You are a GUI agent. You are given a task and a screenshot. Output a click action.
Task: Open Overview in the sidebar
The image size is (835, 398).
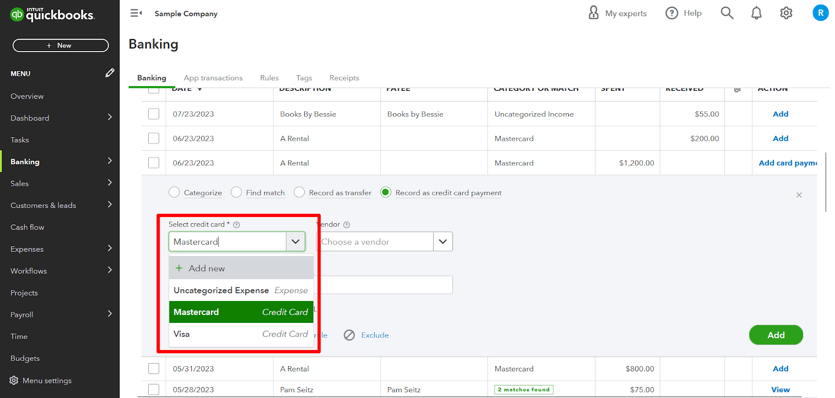(x=27, y=96)
